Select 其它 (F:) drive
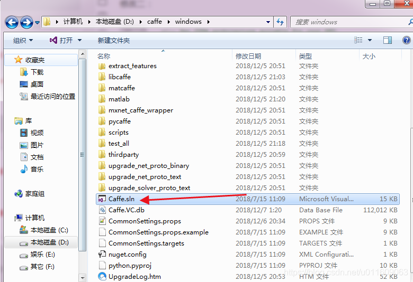Screen dimensions: 413x282 click(42, 267)
